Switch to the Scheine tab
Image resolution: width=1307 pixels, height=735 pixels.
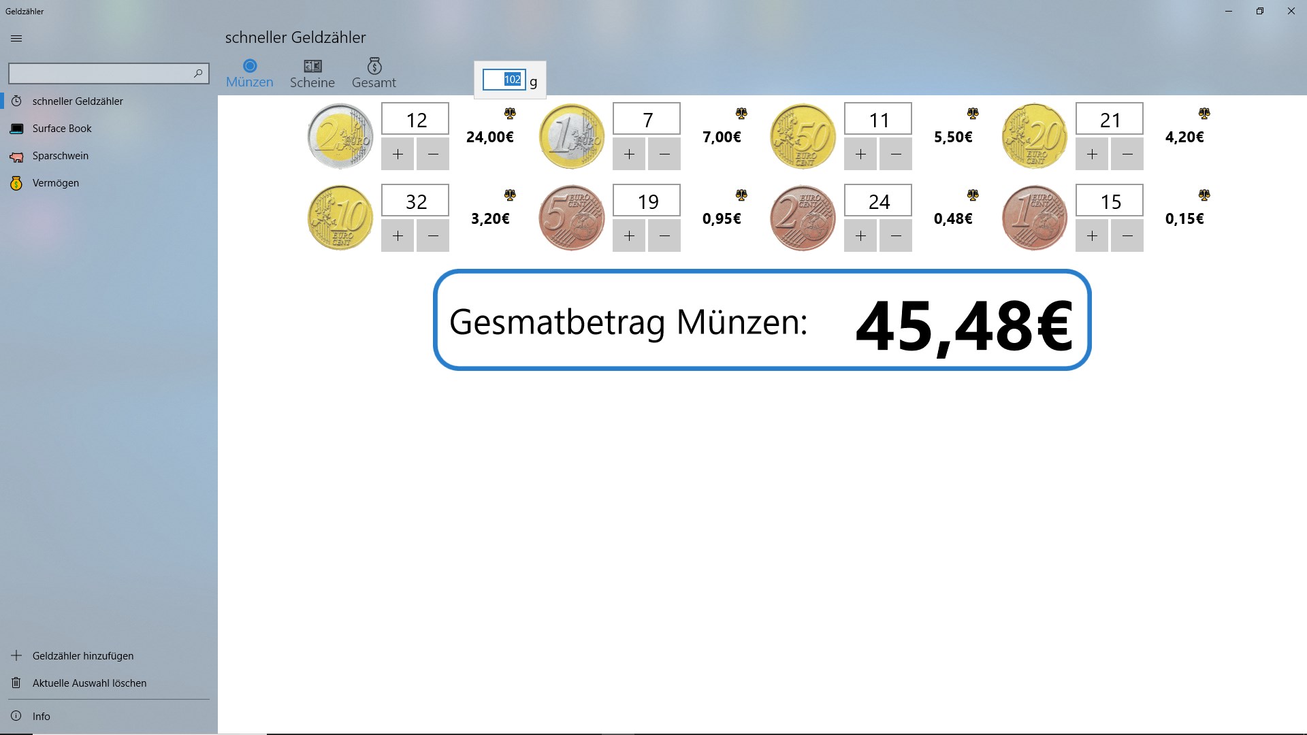pyautogui.click(x=312, y=73)
